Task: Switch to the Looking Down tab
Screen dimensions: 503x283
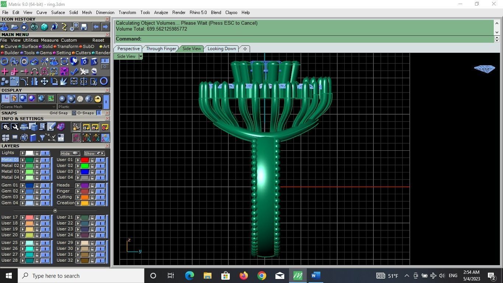Action: [x=222, y=49]
